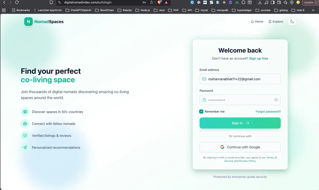
Task: Open Brave Leo AI sparkle icon
Action: pos(286,2)
